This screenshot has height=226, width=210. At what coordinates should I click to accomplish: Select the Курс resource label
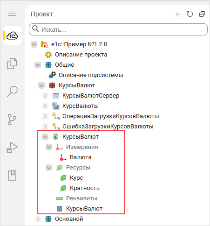[76, 178]
